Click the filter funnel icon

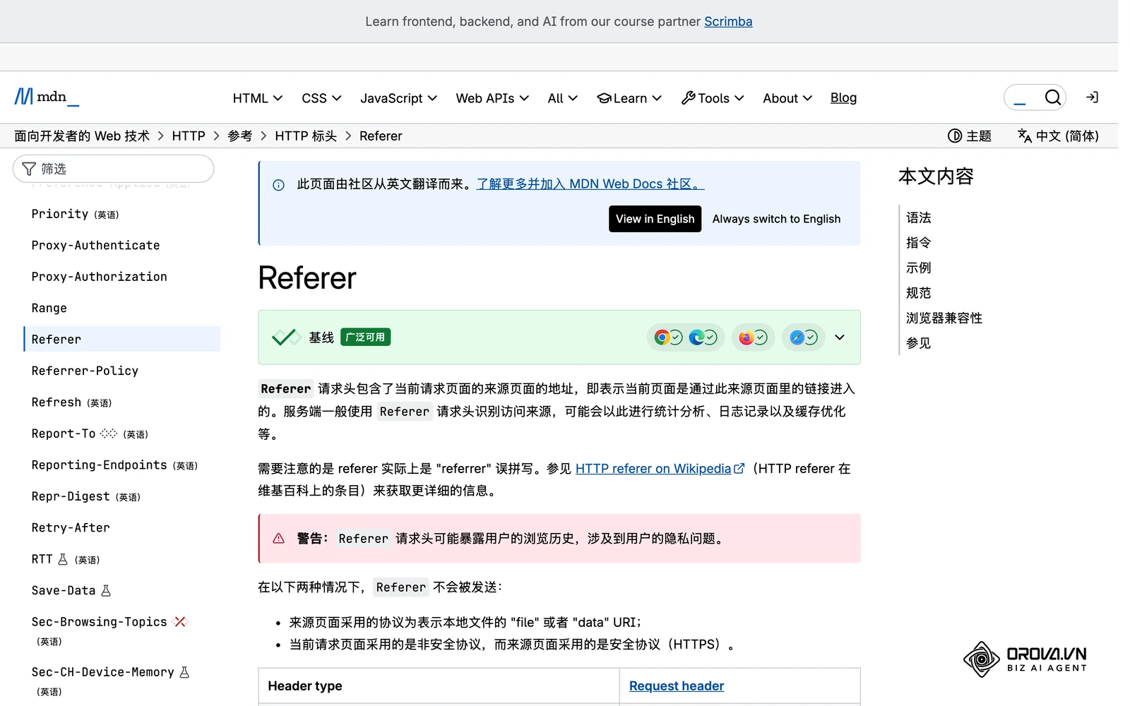29,169
